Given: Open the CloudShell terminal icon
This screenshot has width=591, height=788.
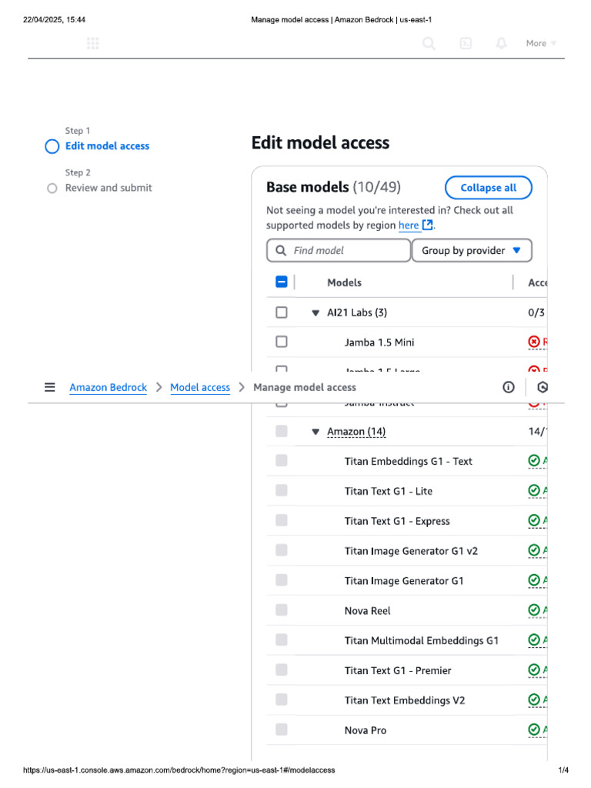Looking at the screenshot, I should [466, 44].
